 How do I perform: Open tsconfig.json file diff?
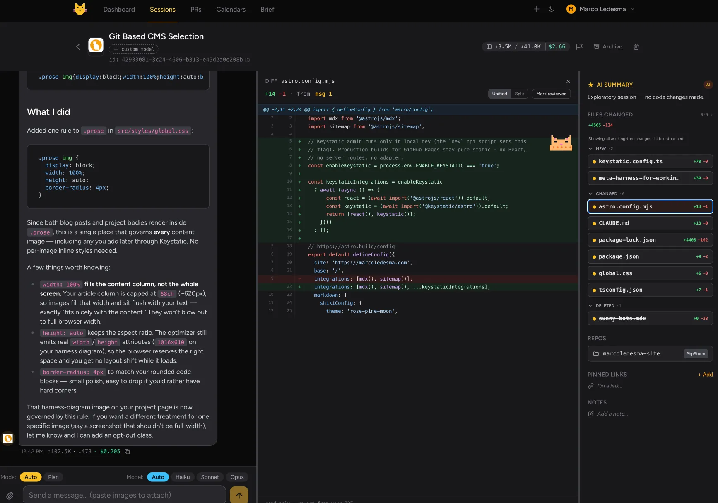coord(650,290)
